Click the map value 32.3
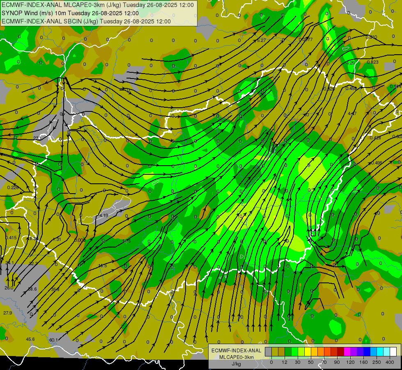402x370 pixels. 33,264
